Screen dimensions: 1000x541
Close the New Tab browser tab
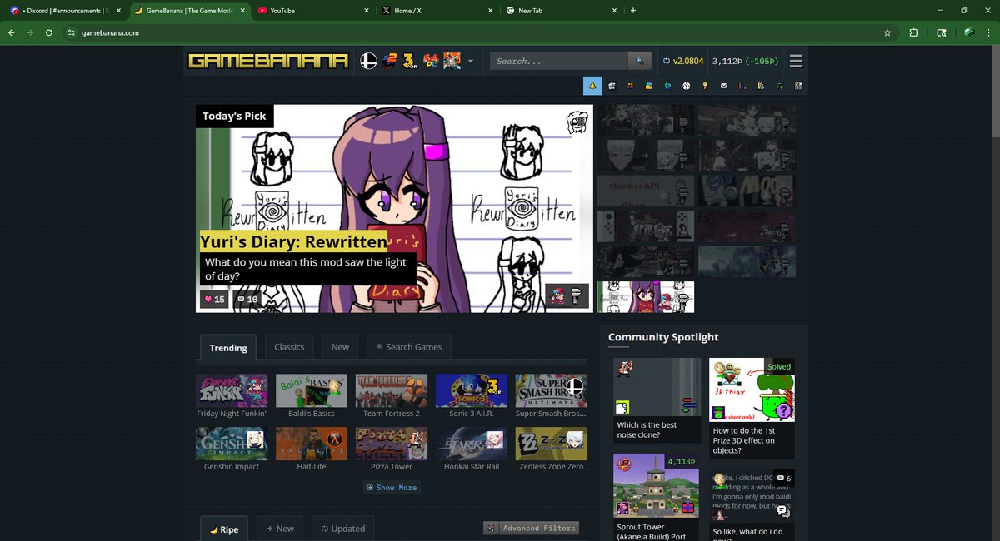click(615, 11)
